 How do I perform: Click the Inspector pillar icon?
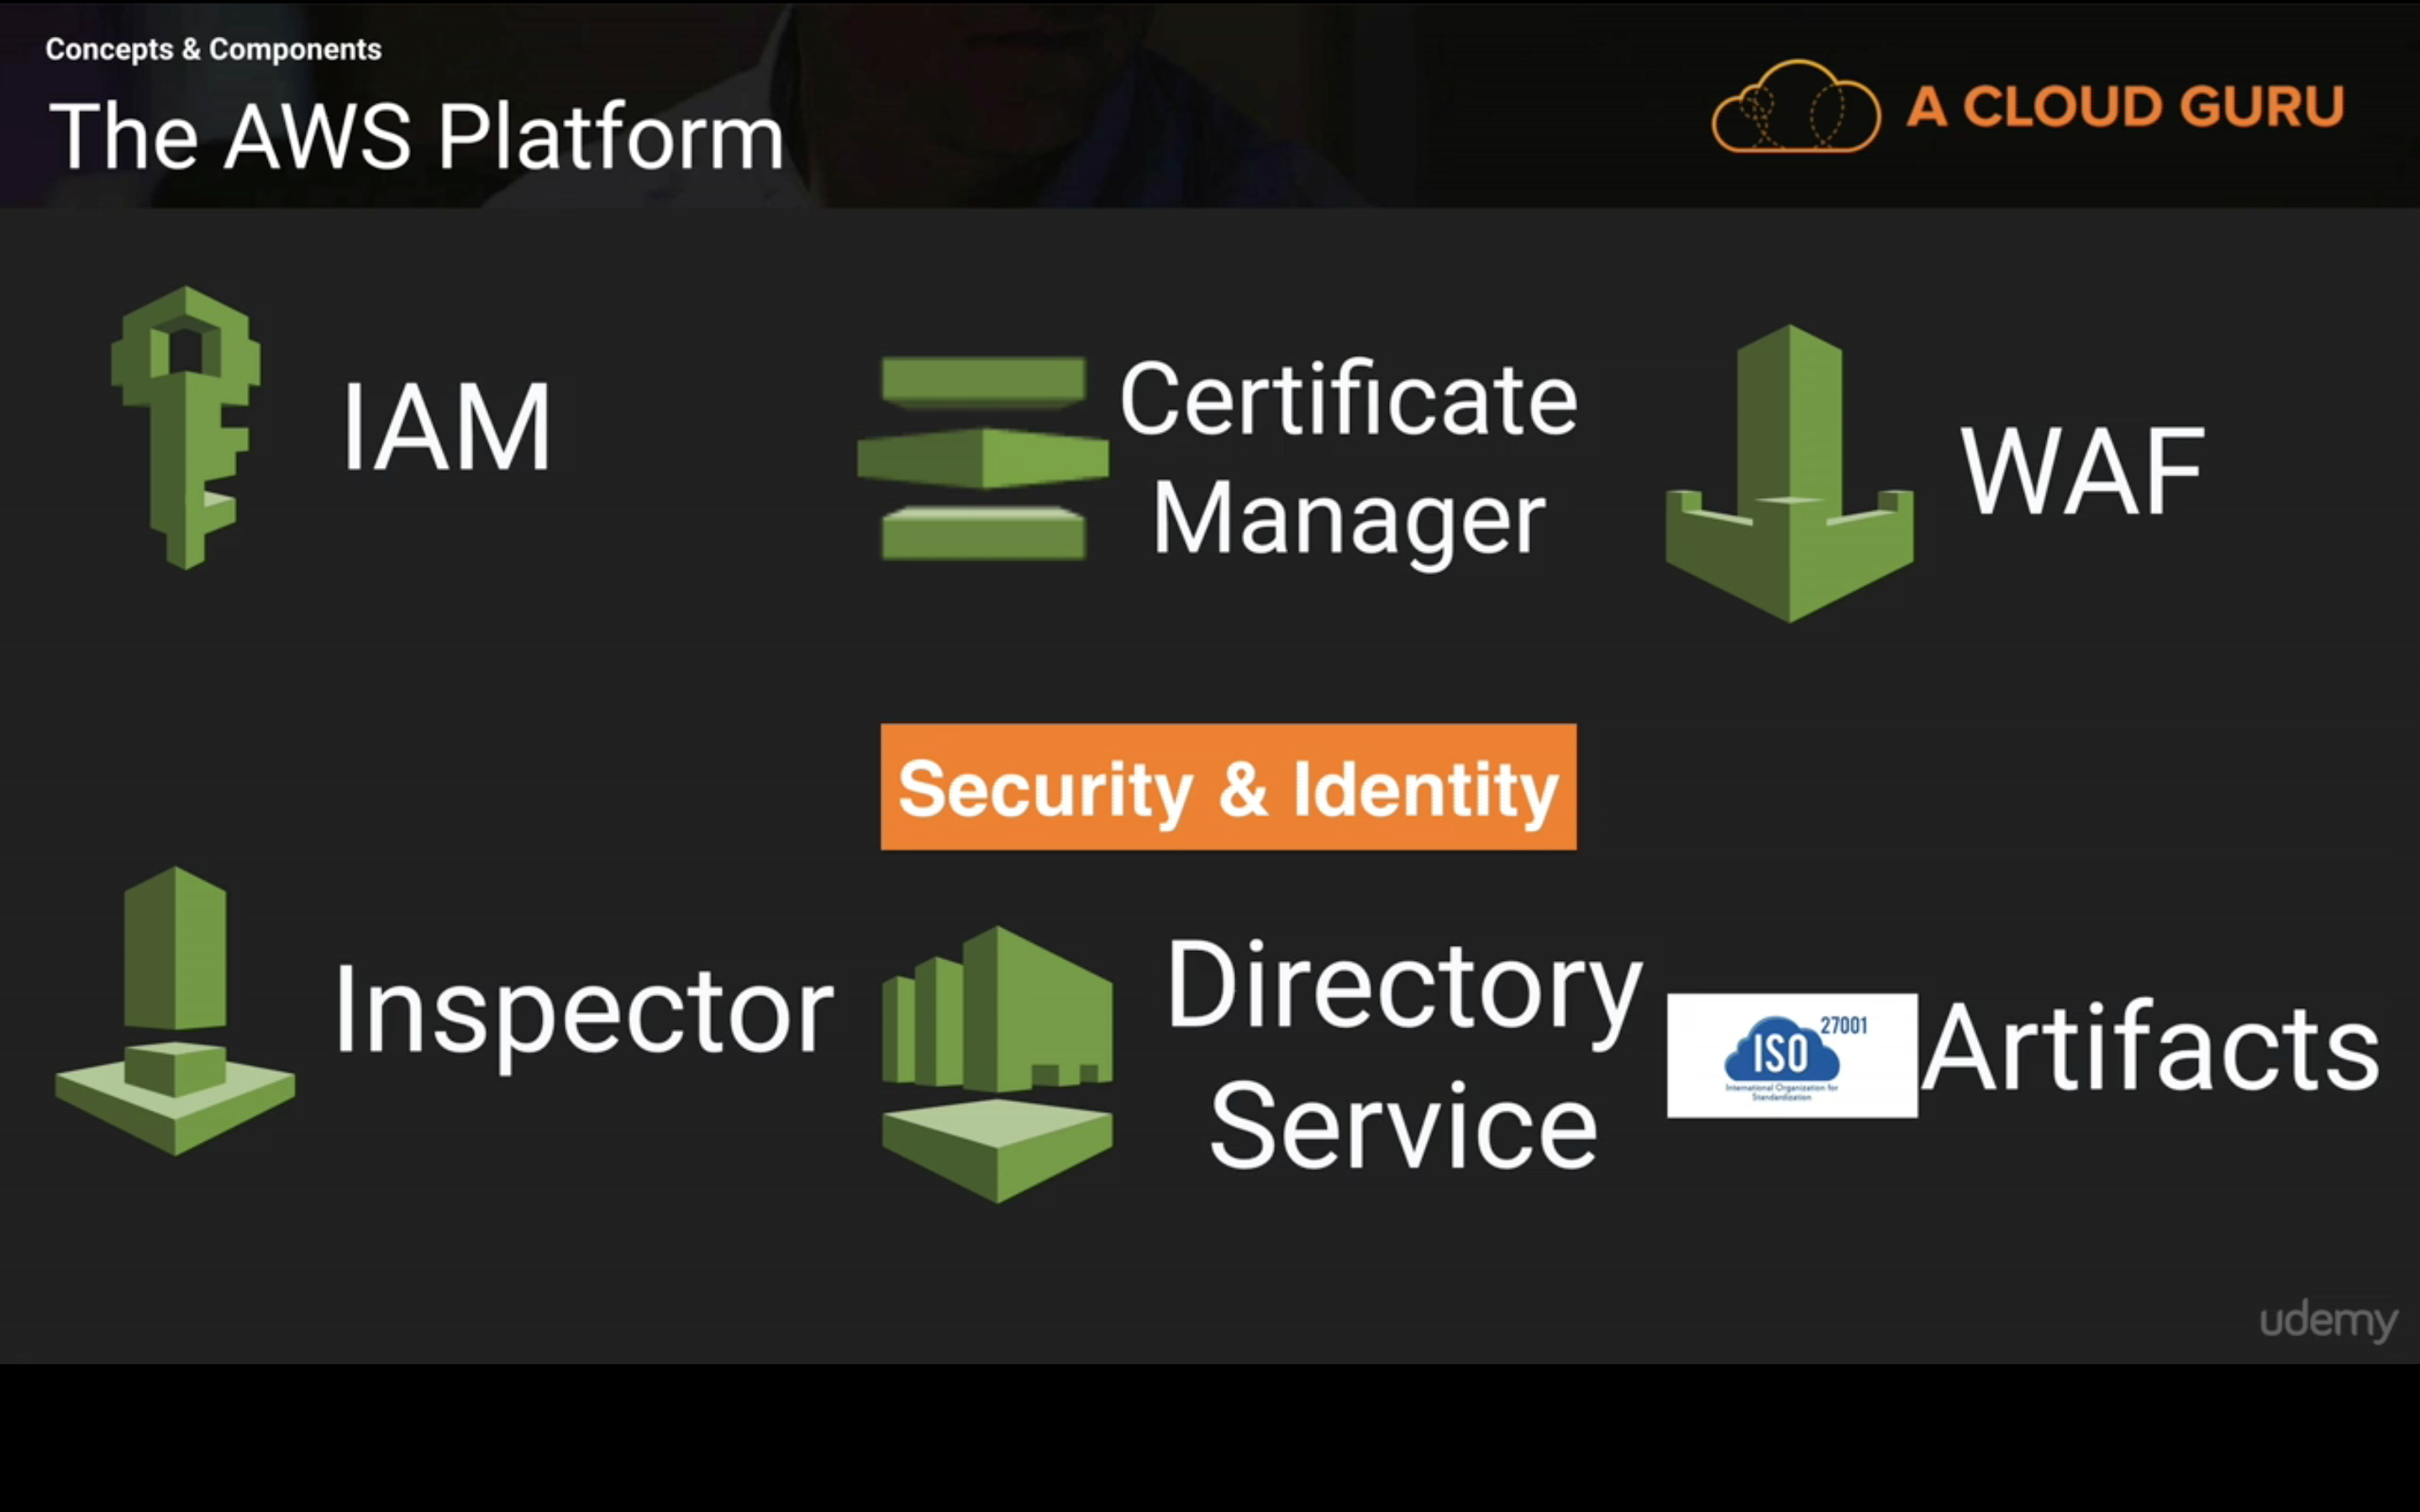(175, 1011)
